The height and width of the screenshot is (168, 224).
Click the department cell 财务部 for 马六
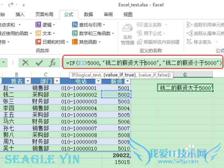pyautogui.click(x=46, y=121)
